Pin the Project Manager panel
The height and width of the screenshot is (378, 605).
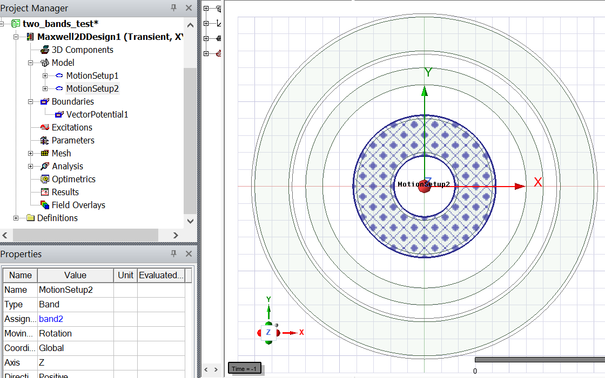pyautogui.click(x=173, y=8)
